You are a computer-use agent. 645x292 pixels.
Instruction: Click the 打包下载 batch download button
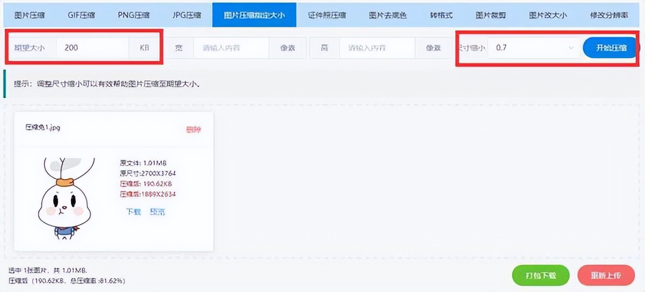click(x=540, y=275)
